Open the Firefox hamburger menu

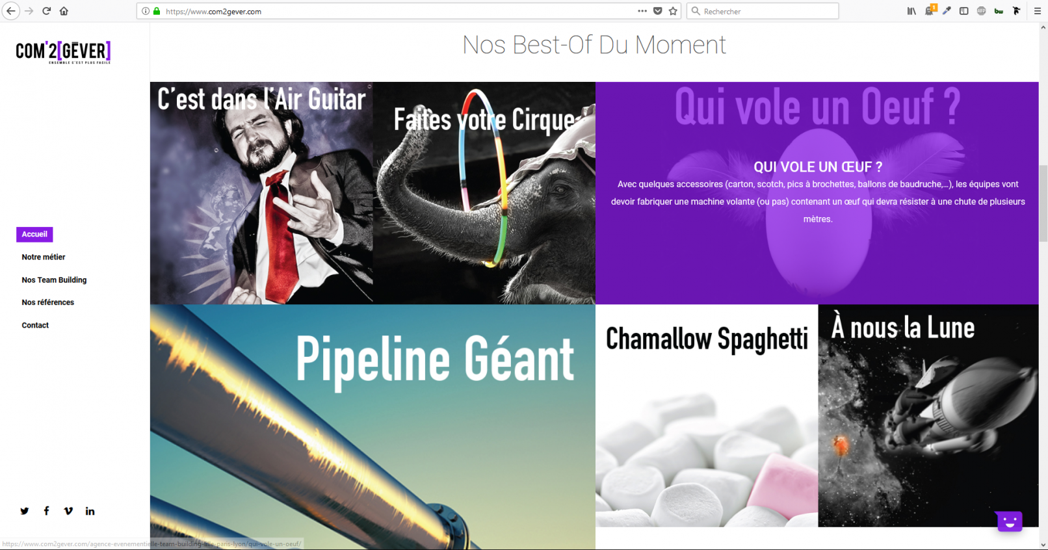[1038, 11]
